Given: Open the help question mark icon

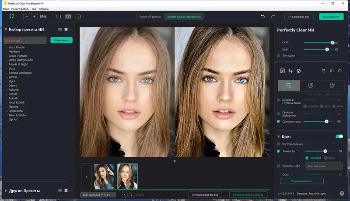Looking at the screenshot, I should tap(342, 194).
